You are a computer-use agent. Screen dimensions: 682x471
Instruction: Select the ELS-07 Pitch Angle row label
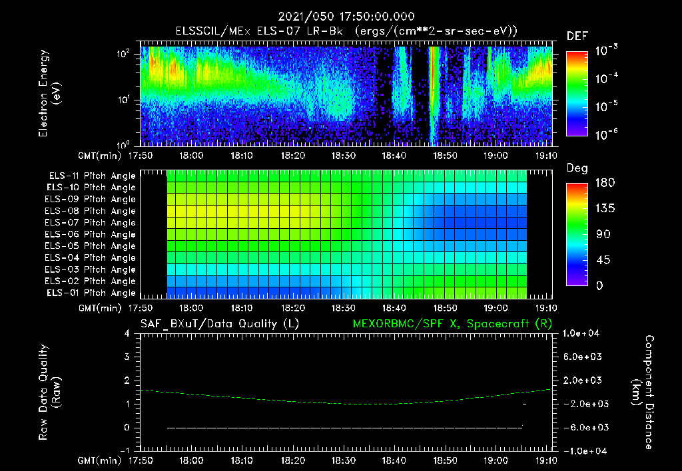pos(91,222)
